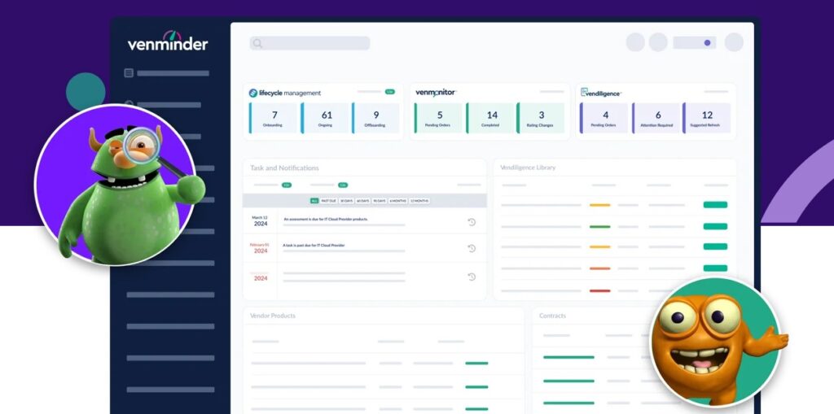
Task: Focus the search input field in the header
Action: coord(310,43)
